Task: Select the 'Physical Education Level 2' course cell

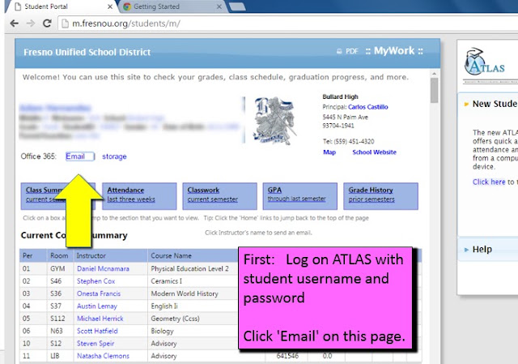Action: click(189, 268)
